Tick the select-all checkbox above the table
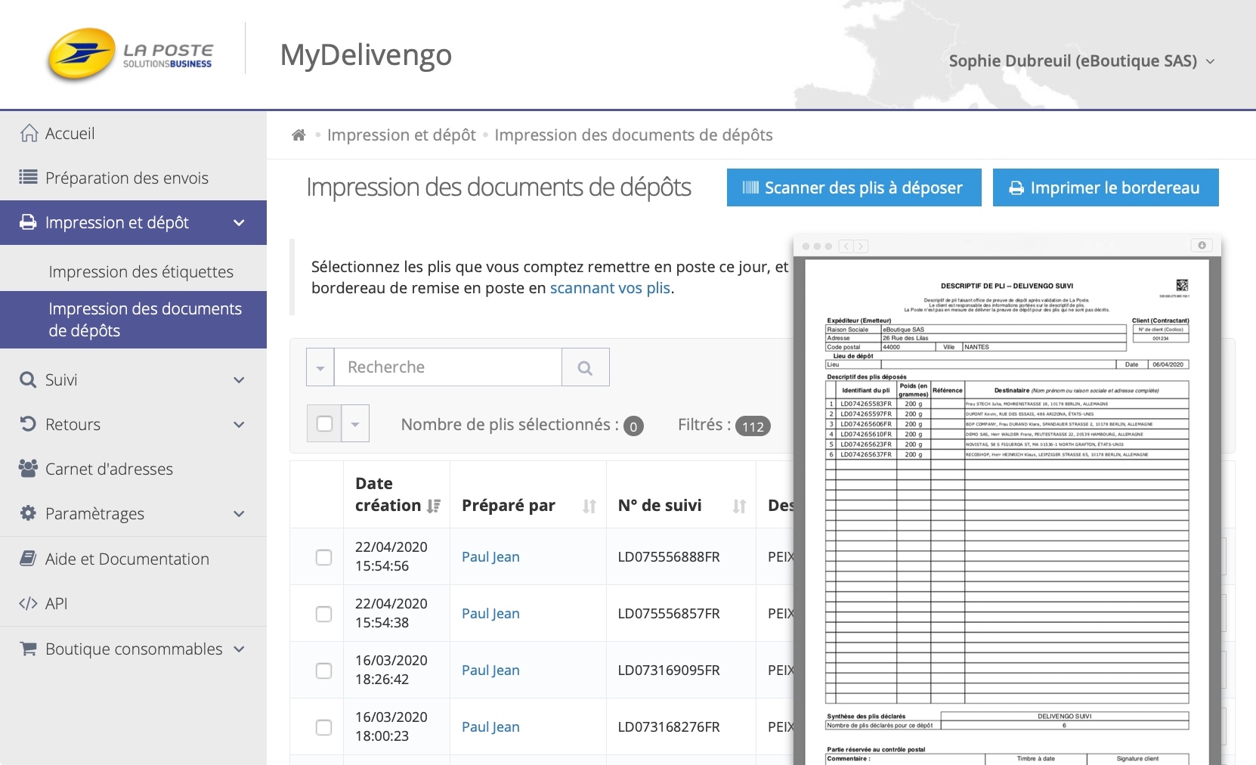1256x765 pixels. [325, 424]
